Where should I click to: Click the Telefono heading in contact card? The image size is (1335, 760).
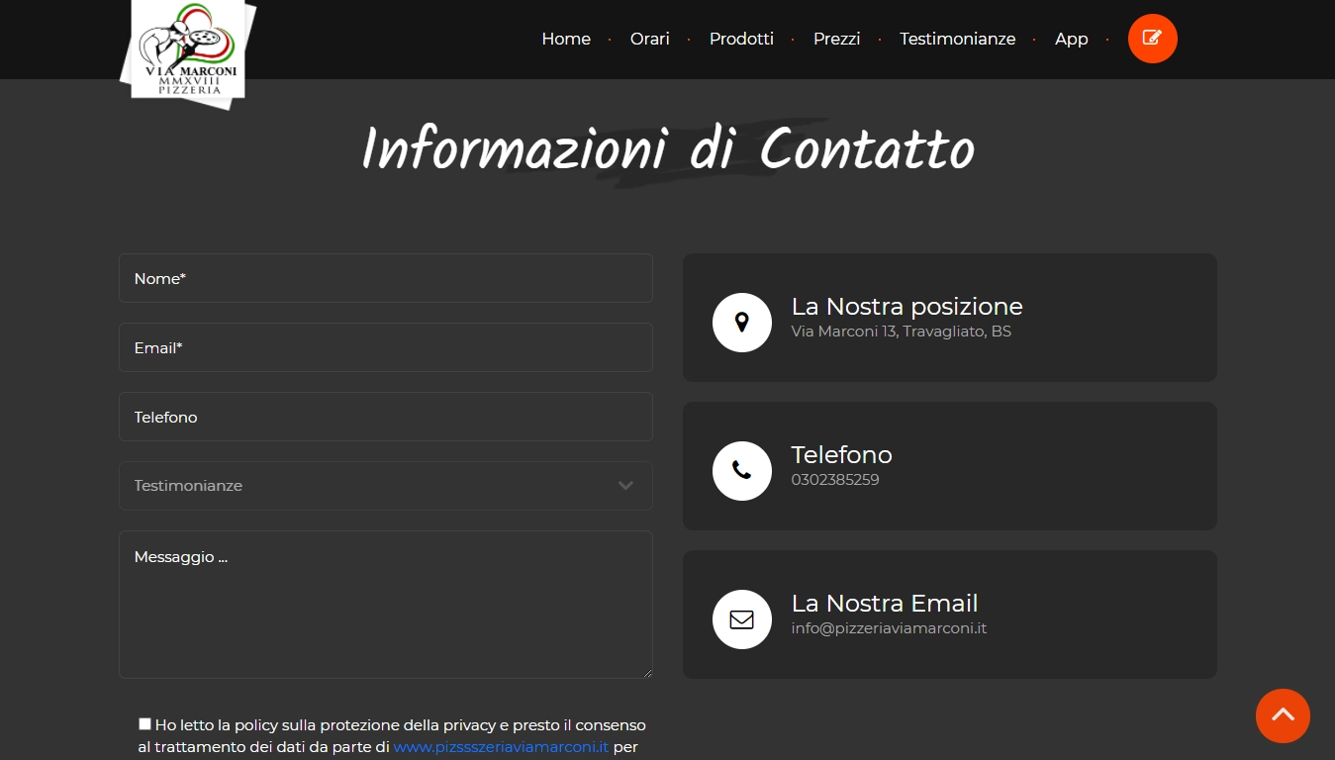[x=842, y=454]
